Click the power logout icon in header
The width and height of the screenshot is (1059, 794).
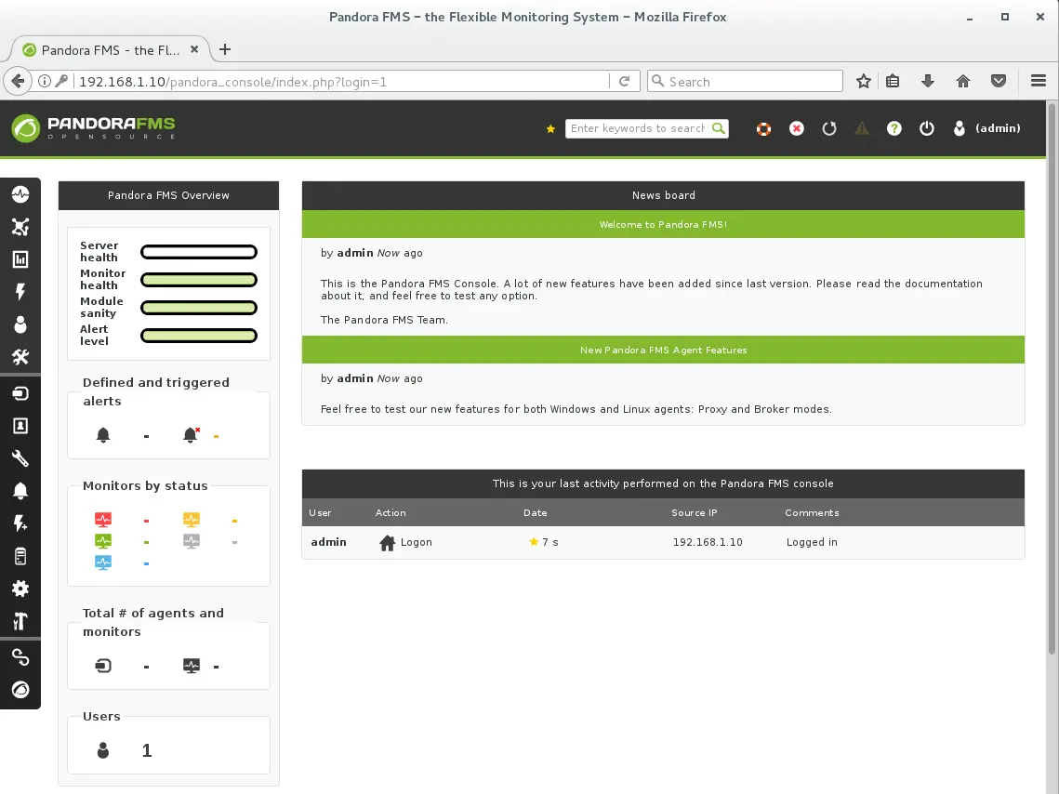[927, 128]
